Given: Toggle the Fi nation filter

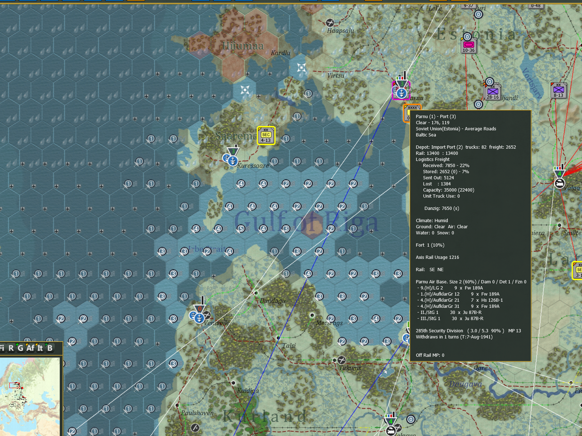Looking at the screenshot, I should tap(2, 348).
